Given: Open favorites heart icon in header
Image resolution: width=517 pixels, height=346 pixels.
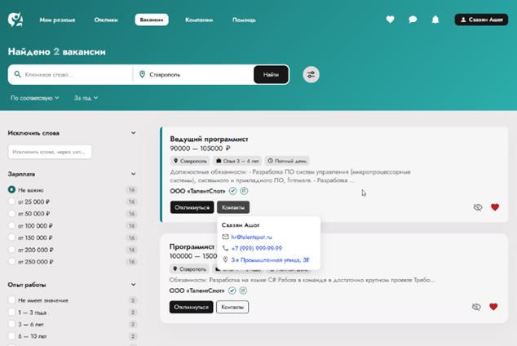Looking at the screenshot, I should coord(391,20).
